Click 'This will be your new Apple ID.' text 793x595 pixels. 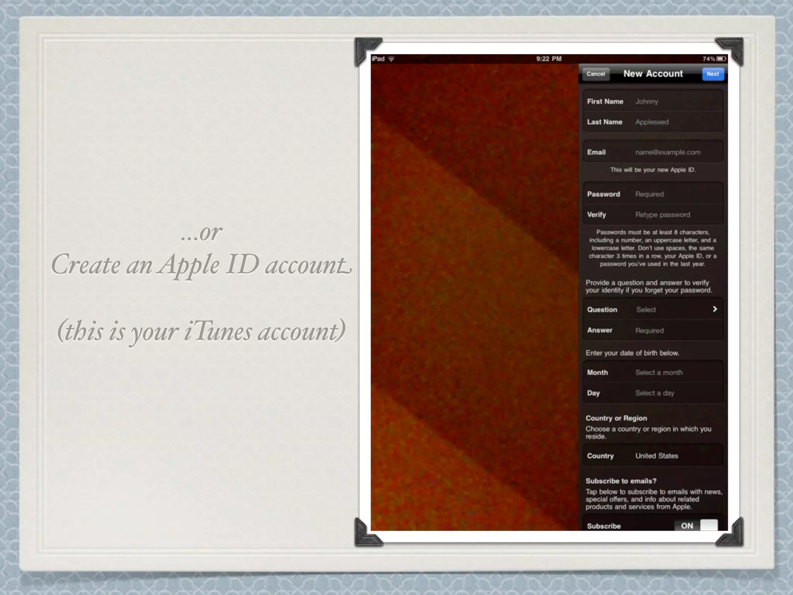click(653, 170)
